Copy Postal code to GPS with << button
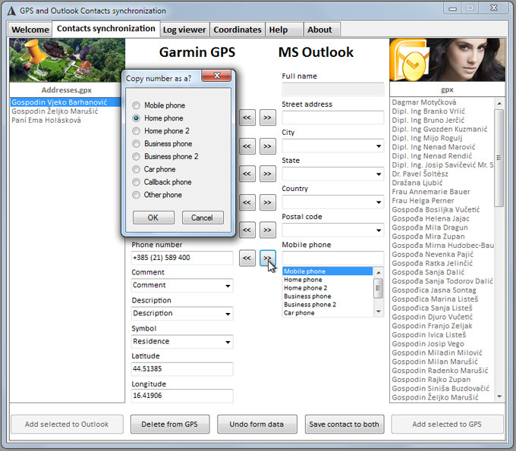 [247, 230]
